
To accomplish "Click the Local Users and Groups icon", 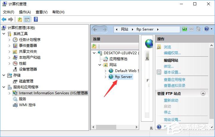I will point(15,58).
